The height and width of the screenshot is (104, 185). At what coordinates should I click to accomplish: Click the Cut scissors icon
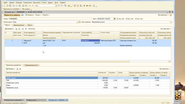click(14, 6)
